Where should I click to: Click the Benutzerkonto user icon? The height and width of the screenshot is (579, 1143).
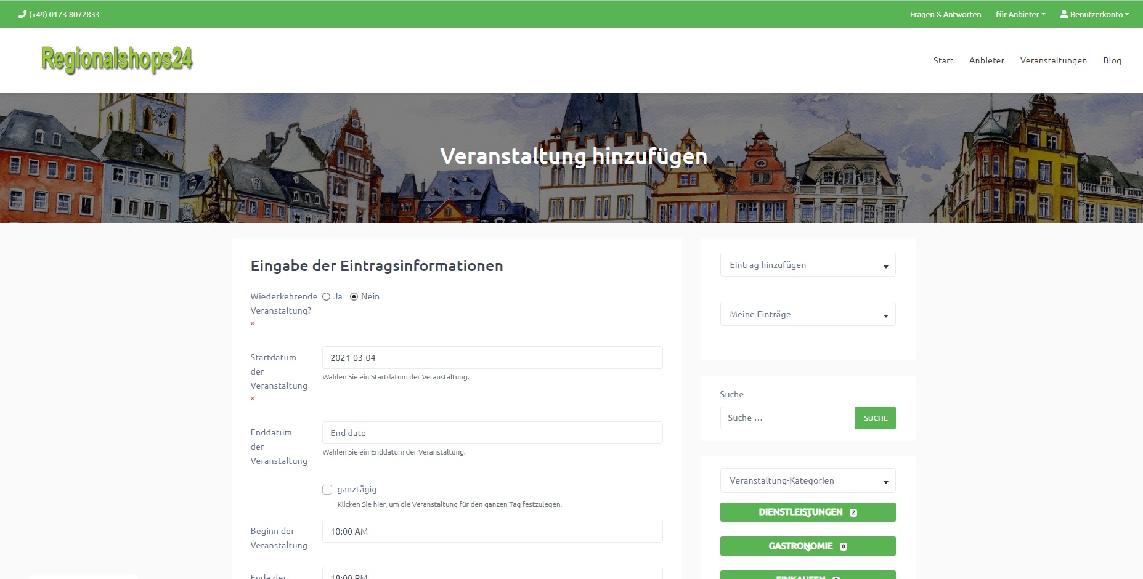tap(1064, 14)
